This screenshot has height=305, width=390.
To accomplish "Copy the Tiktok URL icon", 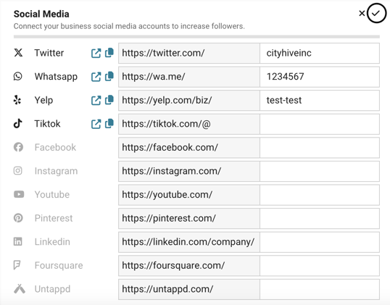I will click(109, 124).
